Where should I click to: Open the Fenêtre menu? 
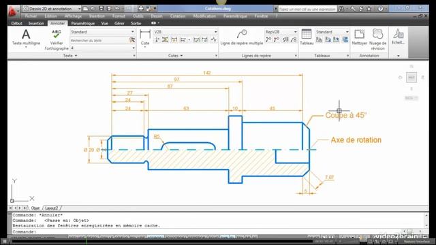click(261, 16)
